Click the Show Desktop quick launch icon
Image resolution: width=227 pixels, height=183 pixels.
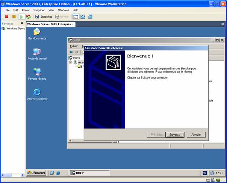coord(52,173)
